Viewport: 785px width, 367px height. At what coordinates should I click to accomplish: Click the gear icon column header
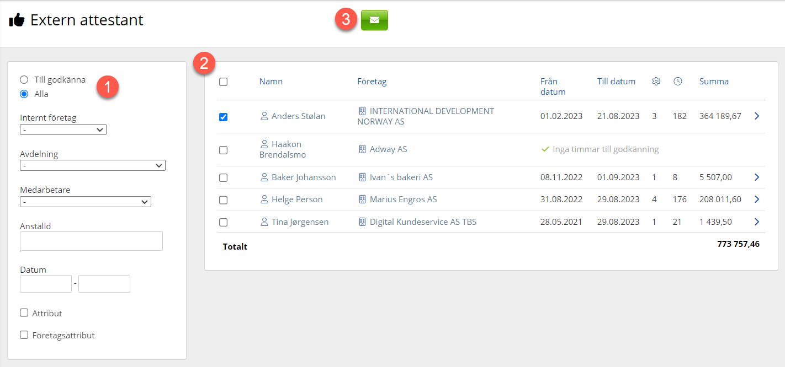coord(656,82)
